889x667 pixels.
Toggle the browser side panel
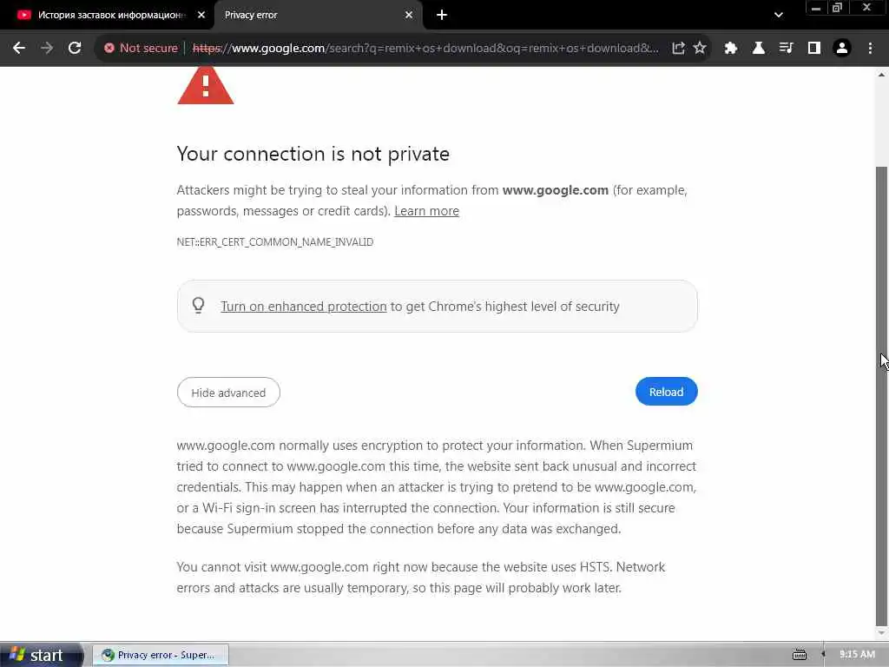(x=813, y=49)
